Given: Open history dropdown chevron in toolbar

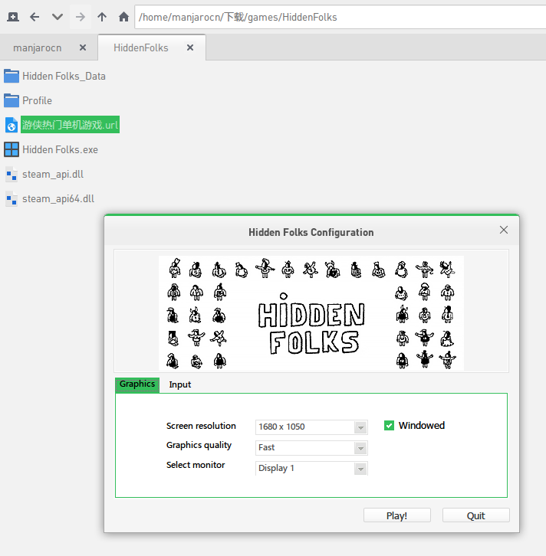Looking at the screenshot, I should (x=58, y=17).
